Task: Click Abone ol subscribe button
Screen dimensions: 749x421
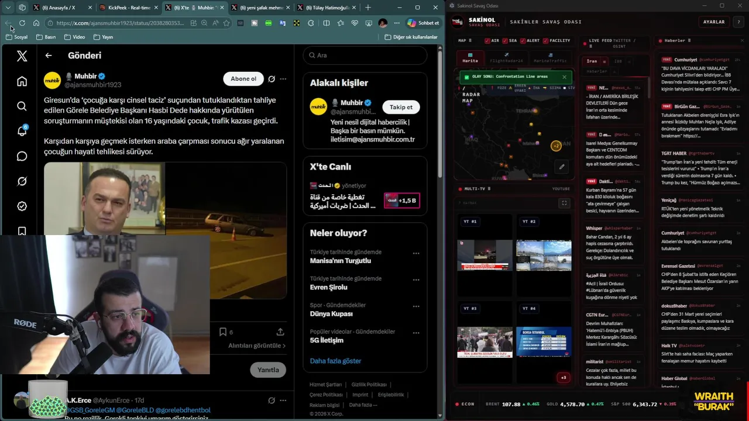Action: (x=243, y=79)
